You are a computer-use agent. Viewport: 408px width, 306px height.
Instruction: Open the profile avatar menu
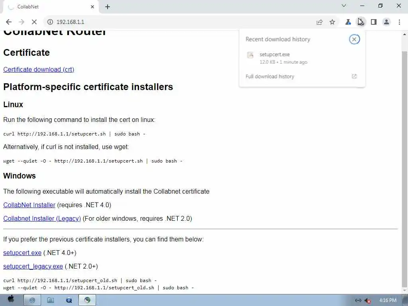(386, 22)
